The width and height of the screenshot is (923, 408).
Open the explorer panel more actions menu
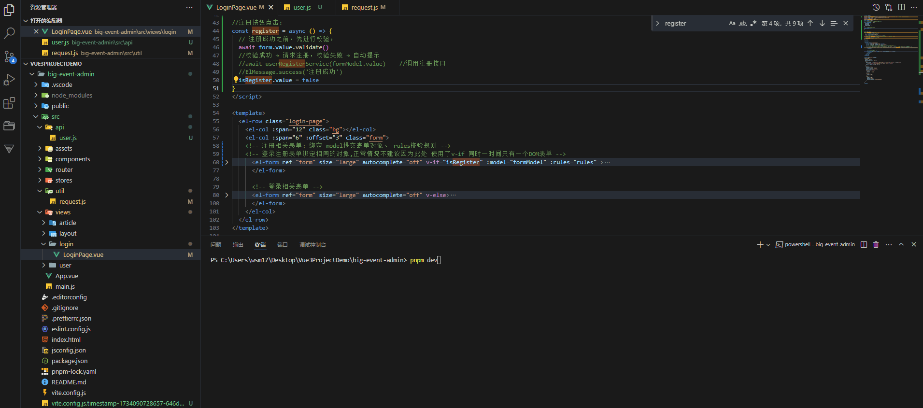pyautogui.click(x=189, y=7)
